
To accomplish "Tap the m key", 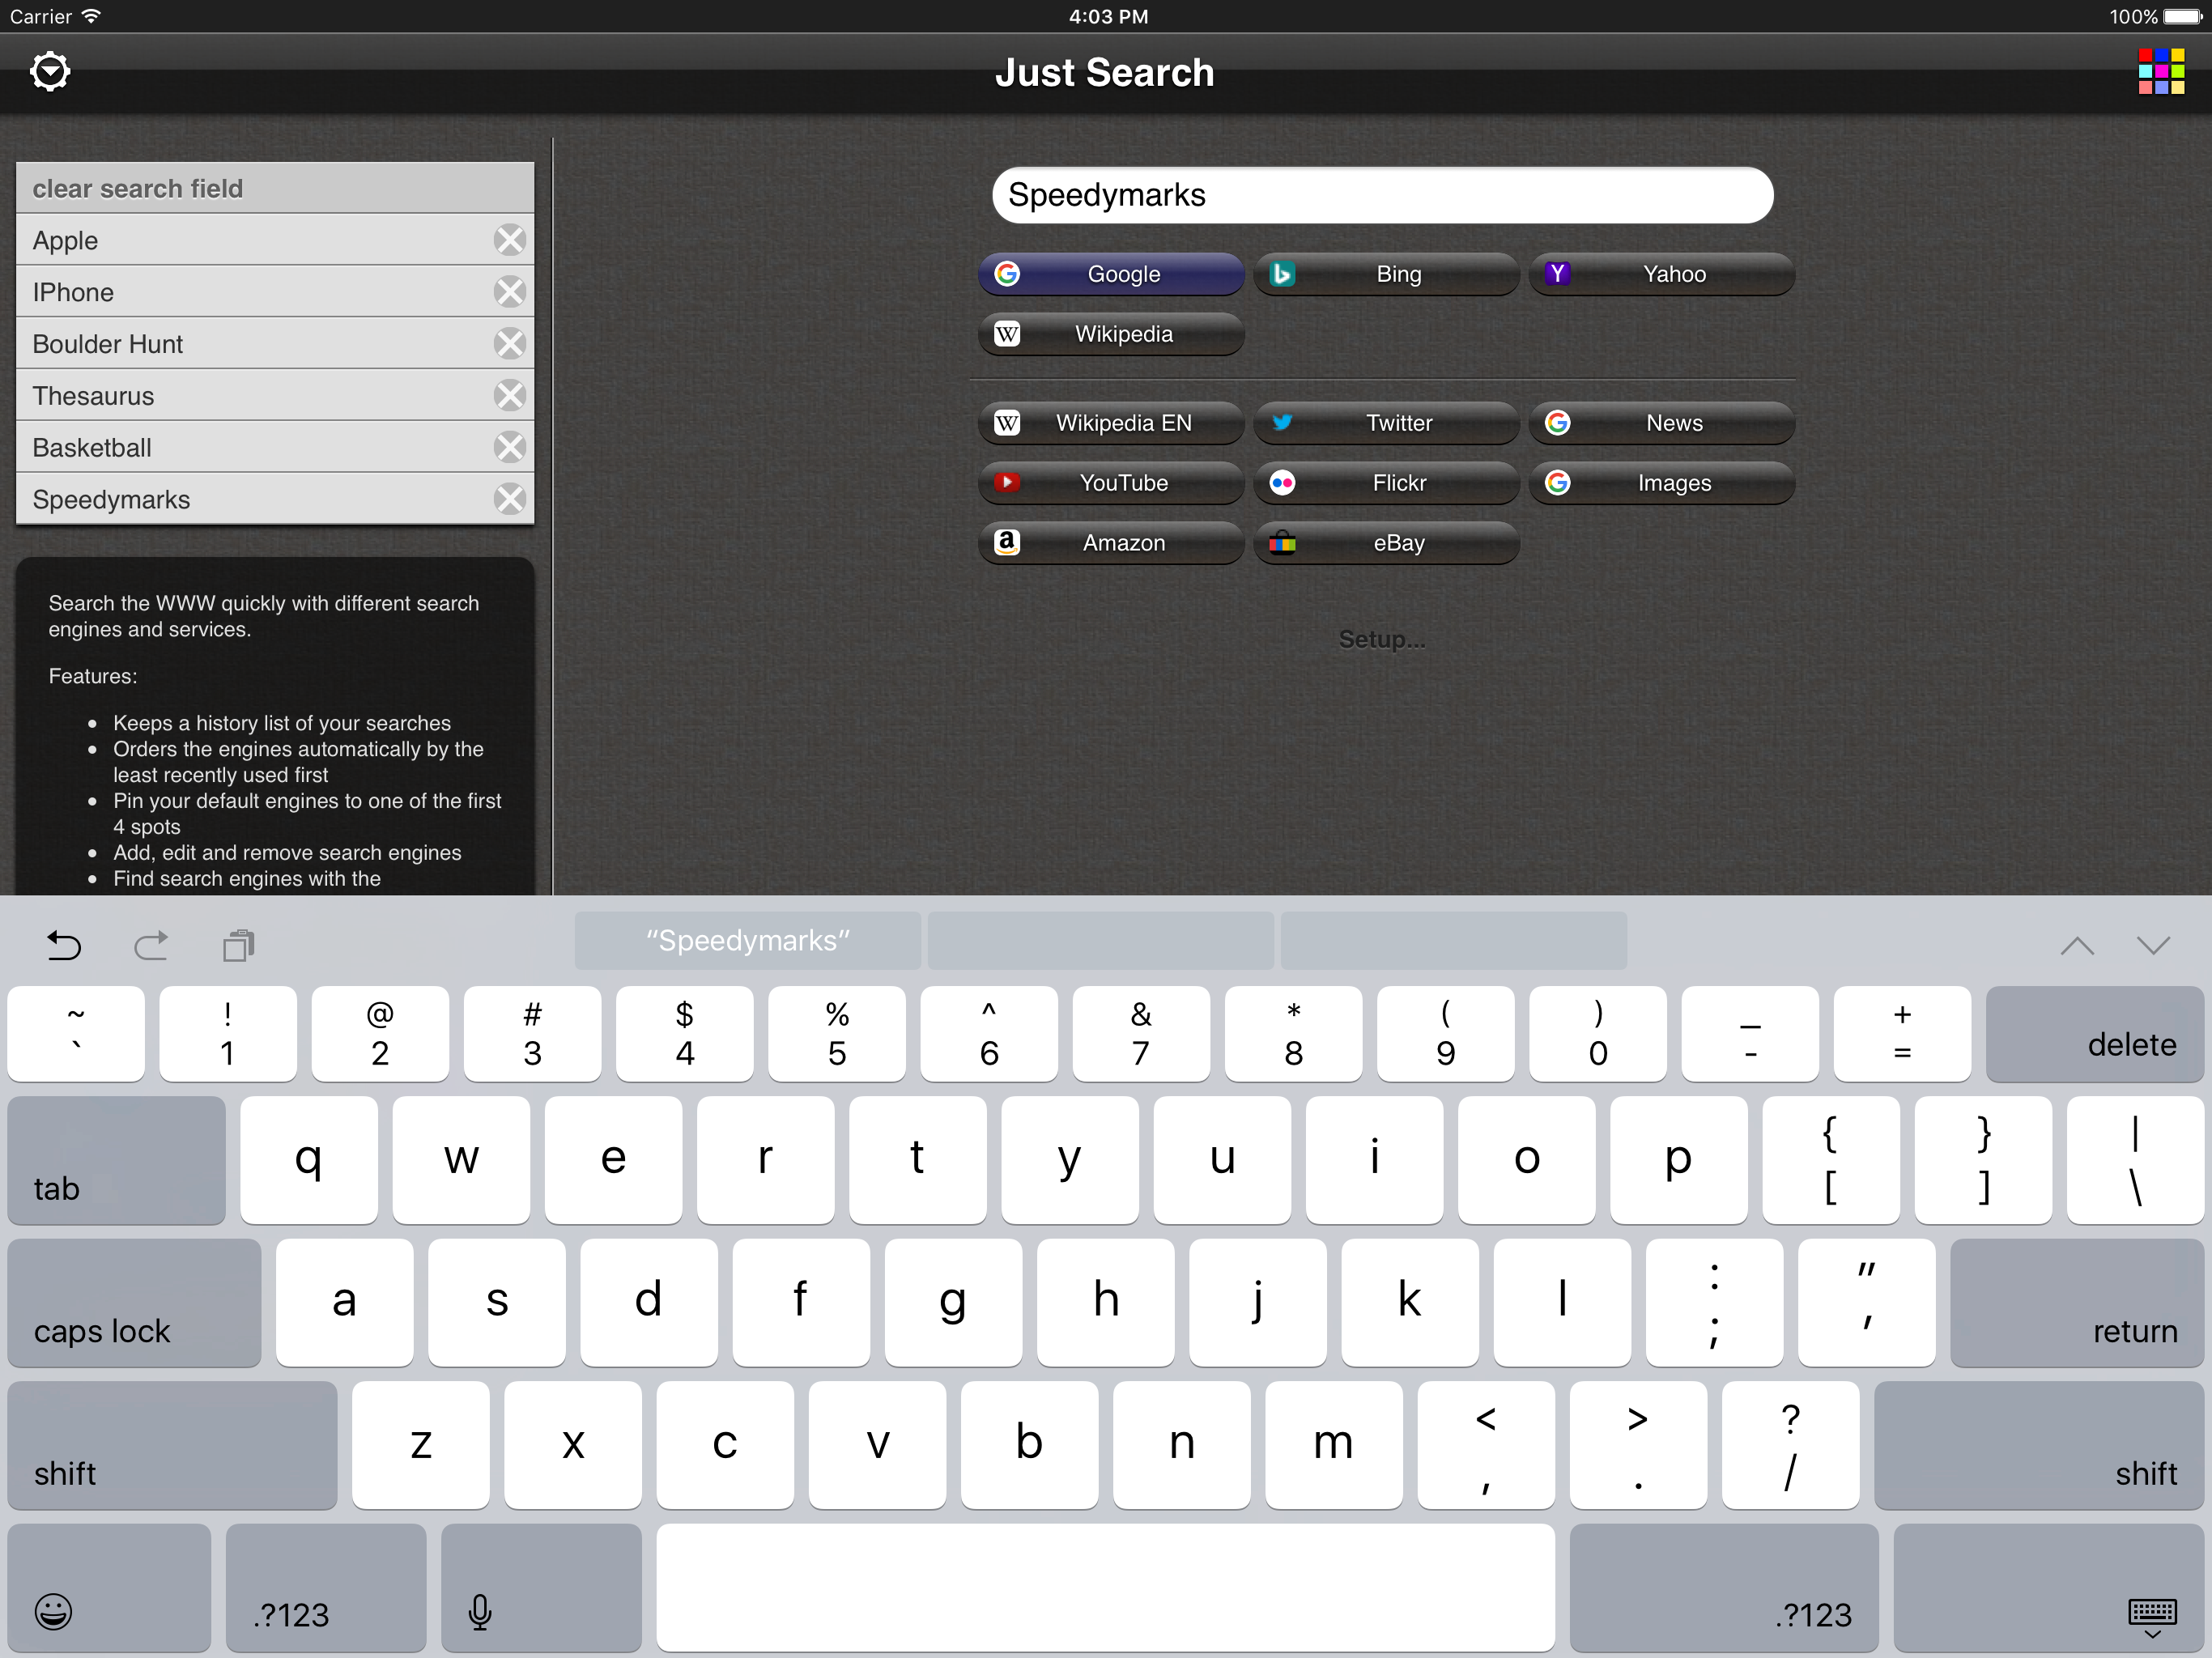I will (1333, 1446).
